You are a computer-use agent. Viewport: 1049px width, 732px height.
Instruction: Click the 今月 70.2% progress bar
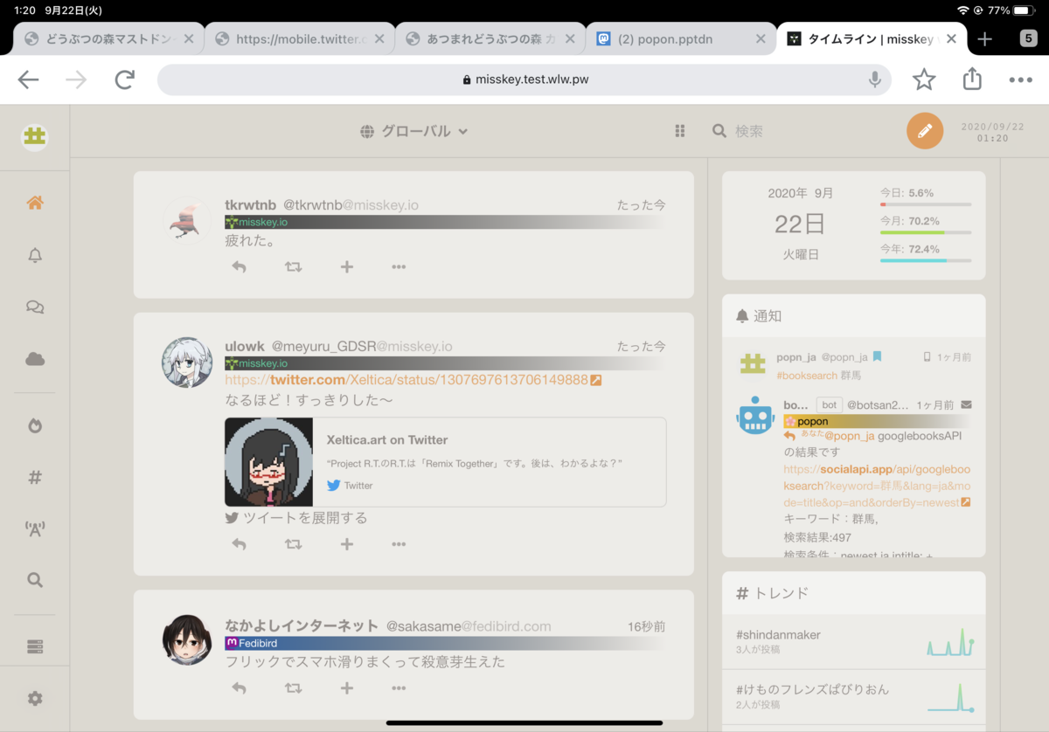(926, 233)
